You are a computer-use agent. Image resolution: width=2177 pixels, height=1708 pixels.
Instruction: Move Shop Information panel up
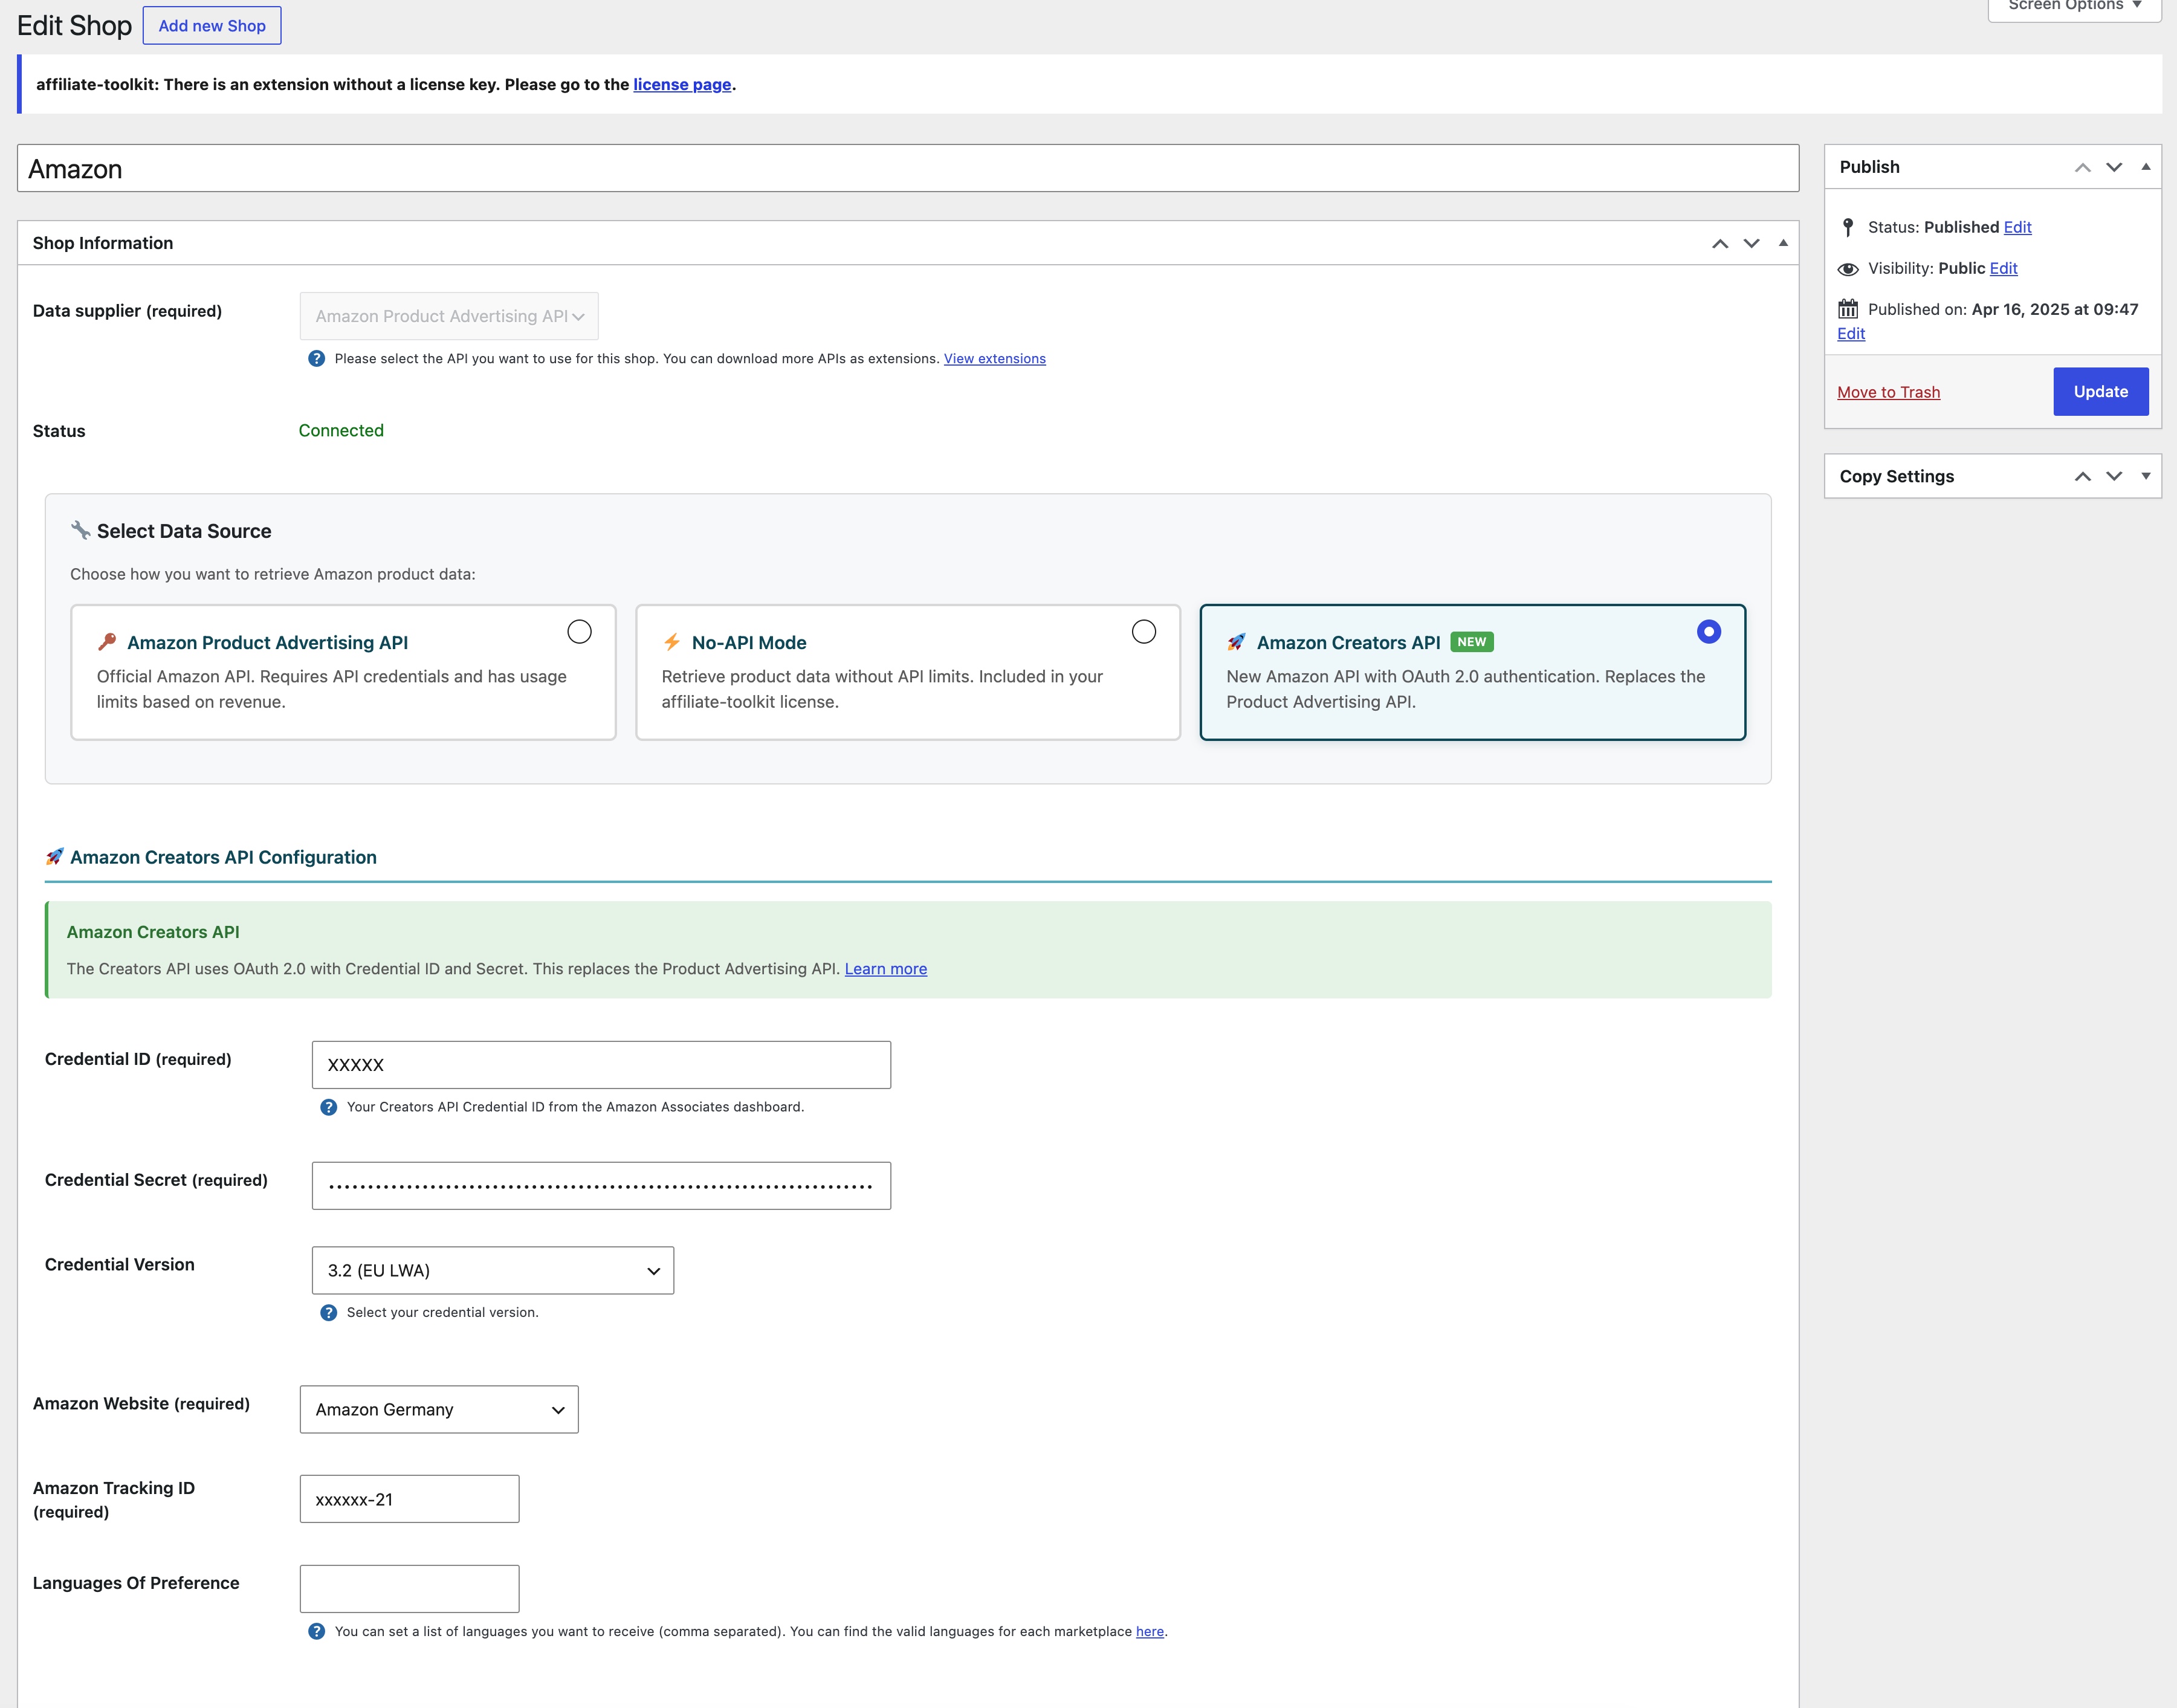click(1720, 243)
